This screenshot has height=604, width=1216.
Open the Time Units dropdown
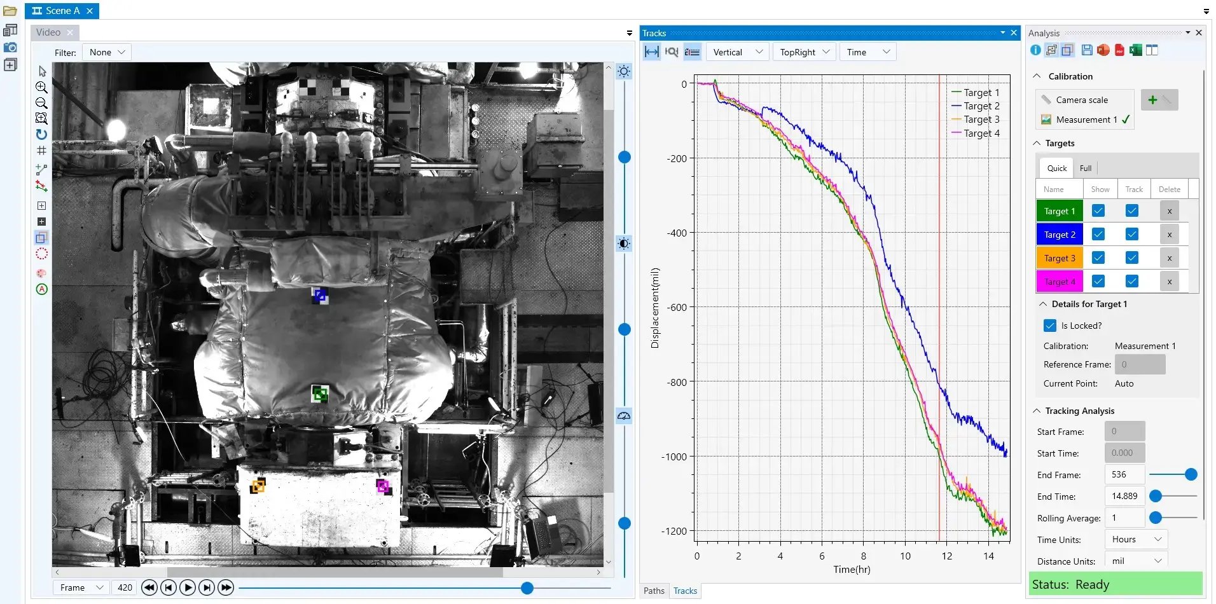point(1136,540)
